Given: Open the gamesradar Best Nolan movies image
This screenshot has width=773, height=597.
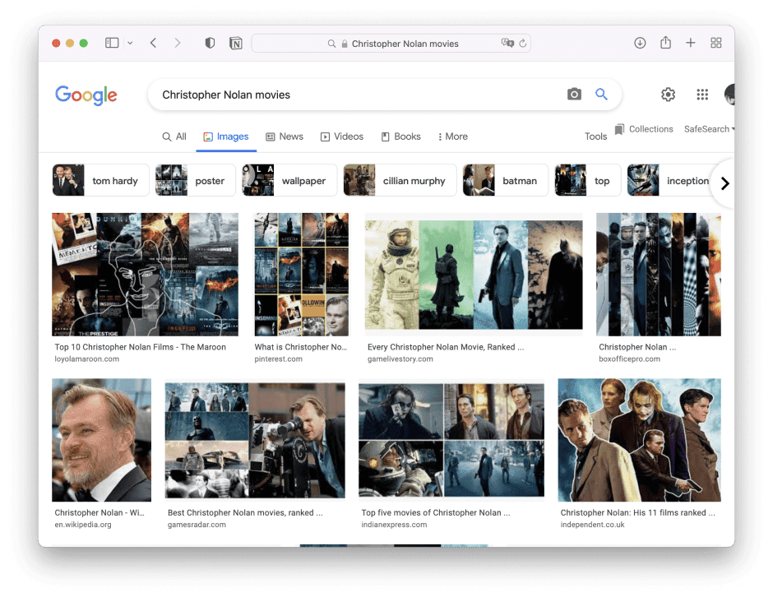Looking at the screenshot, I should pos(255,440).
